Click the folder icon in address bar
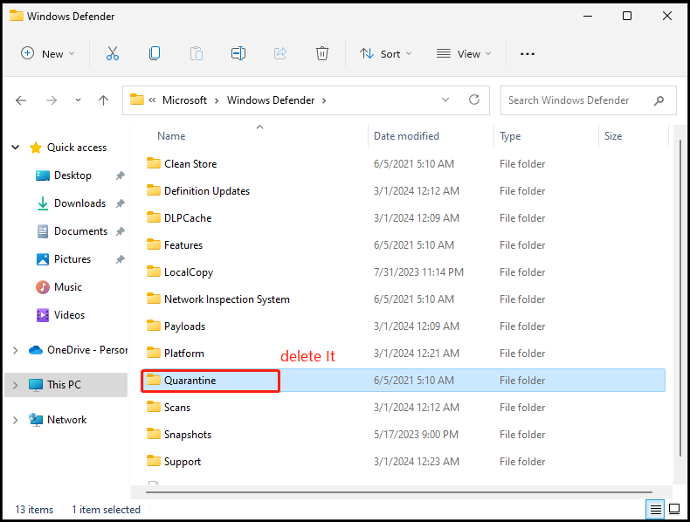Screen dimensions: 690x522 click(x=137, y=100)
